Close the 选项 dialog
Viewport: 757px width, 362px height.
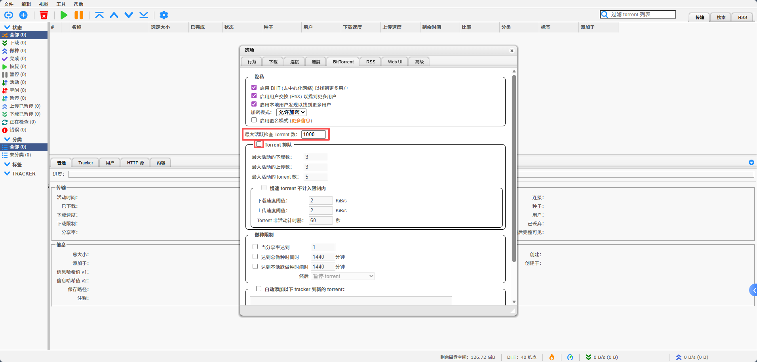pos(512,51)
